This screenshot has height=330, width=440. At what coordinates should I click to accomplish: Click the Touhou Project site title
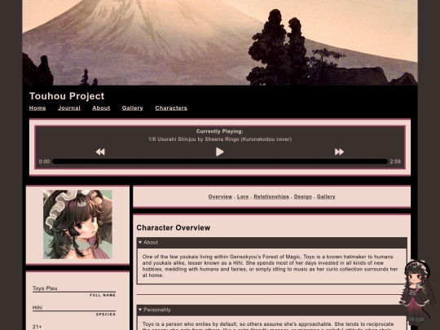click(x=67, y=96)
